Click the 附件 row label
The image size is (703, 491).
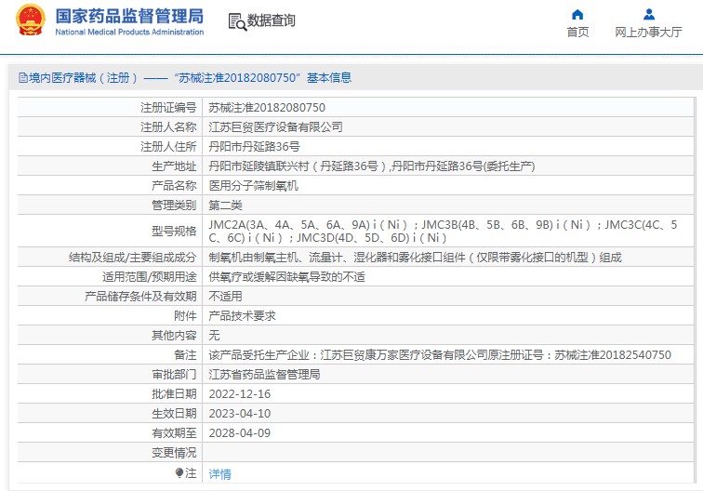(x=185, y=315)
